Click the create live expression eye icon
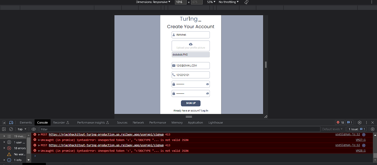 (x=34, y=129)
